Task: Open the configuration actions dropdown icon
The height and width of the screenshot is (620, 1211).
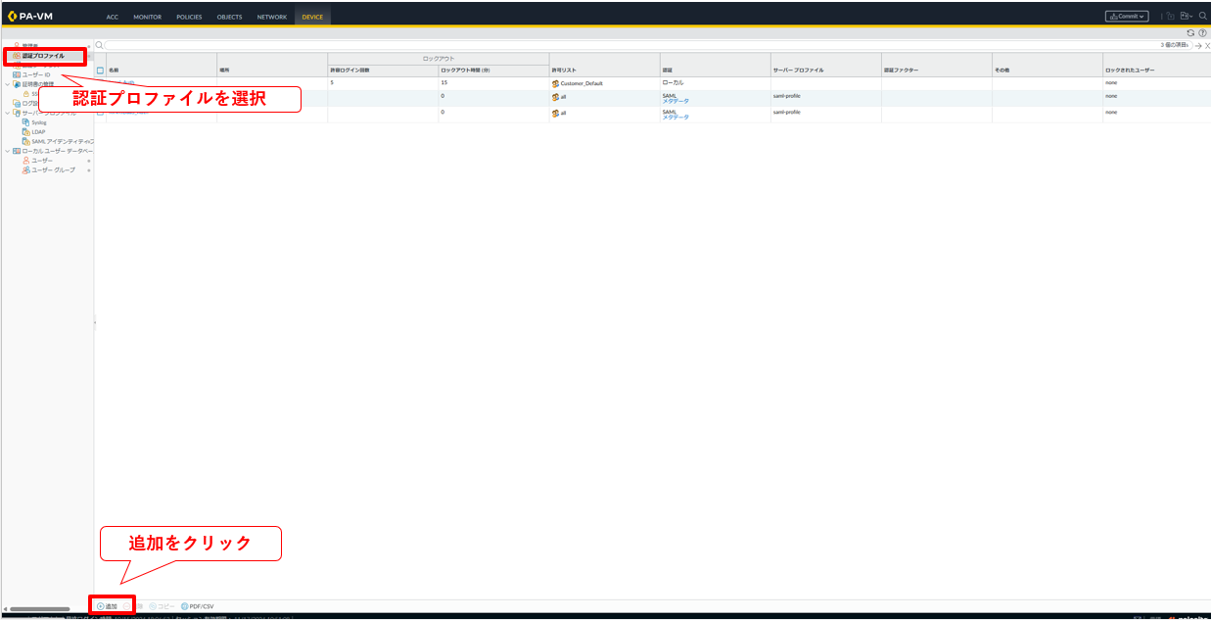Action: tap(1187, 16)
